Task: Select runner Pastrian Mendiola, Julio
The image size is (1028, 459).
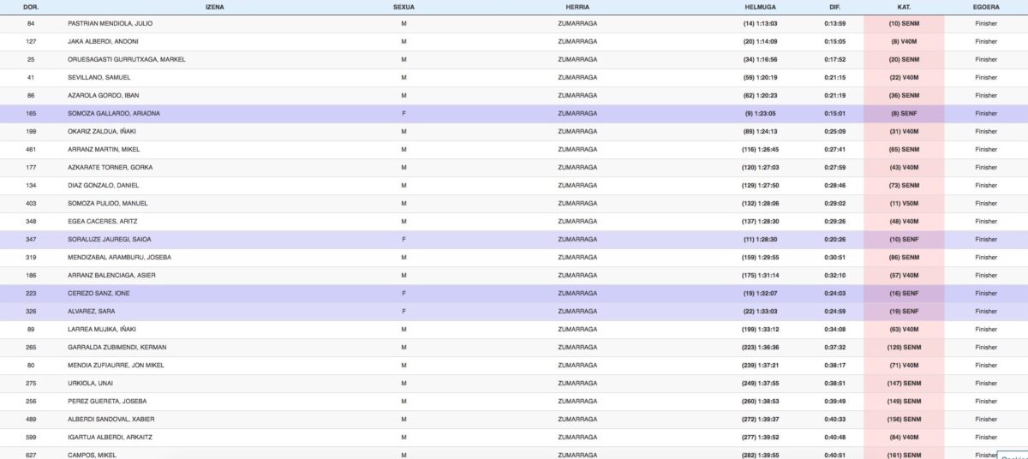Action: (110, 24)
